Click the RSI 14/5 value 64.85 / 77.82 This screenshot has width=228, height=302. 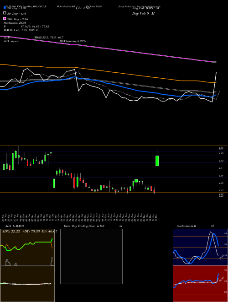pyautogui.click(x=35, y=27)
